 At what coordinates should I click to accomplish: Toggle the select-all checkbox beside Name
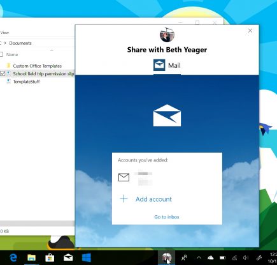[1, 54]
